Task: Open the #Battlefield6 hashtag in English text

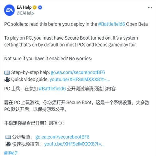Action: 112,24
